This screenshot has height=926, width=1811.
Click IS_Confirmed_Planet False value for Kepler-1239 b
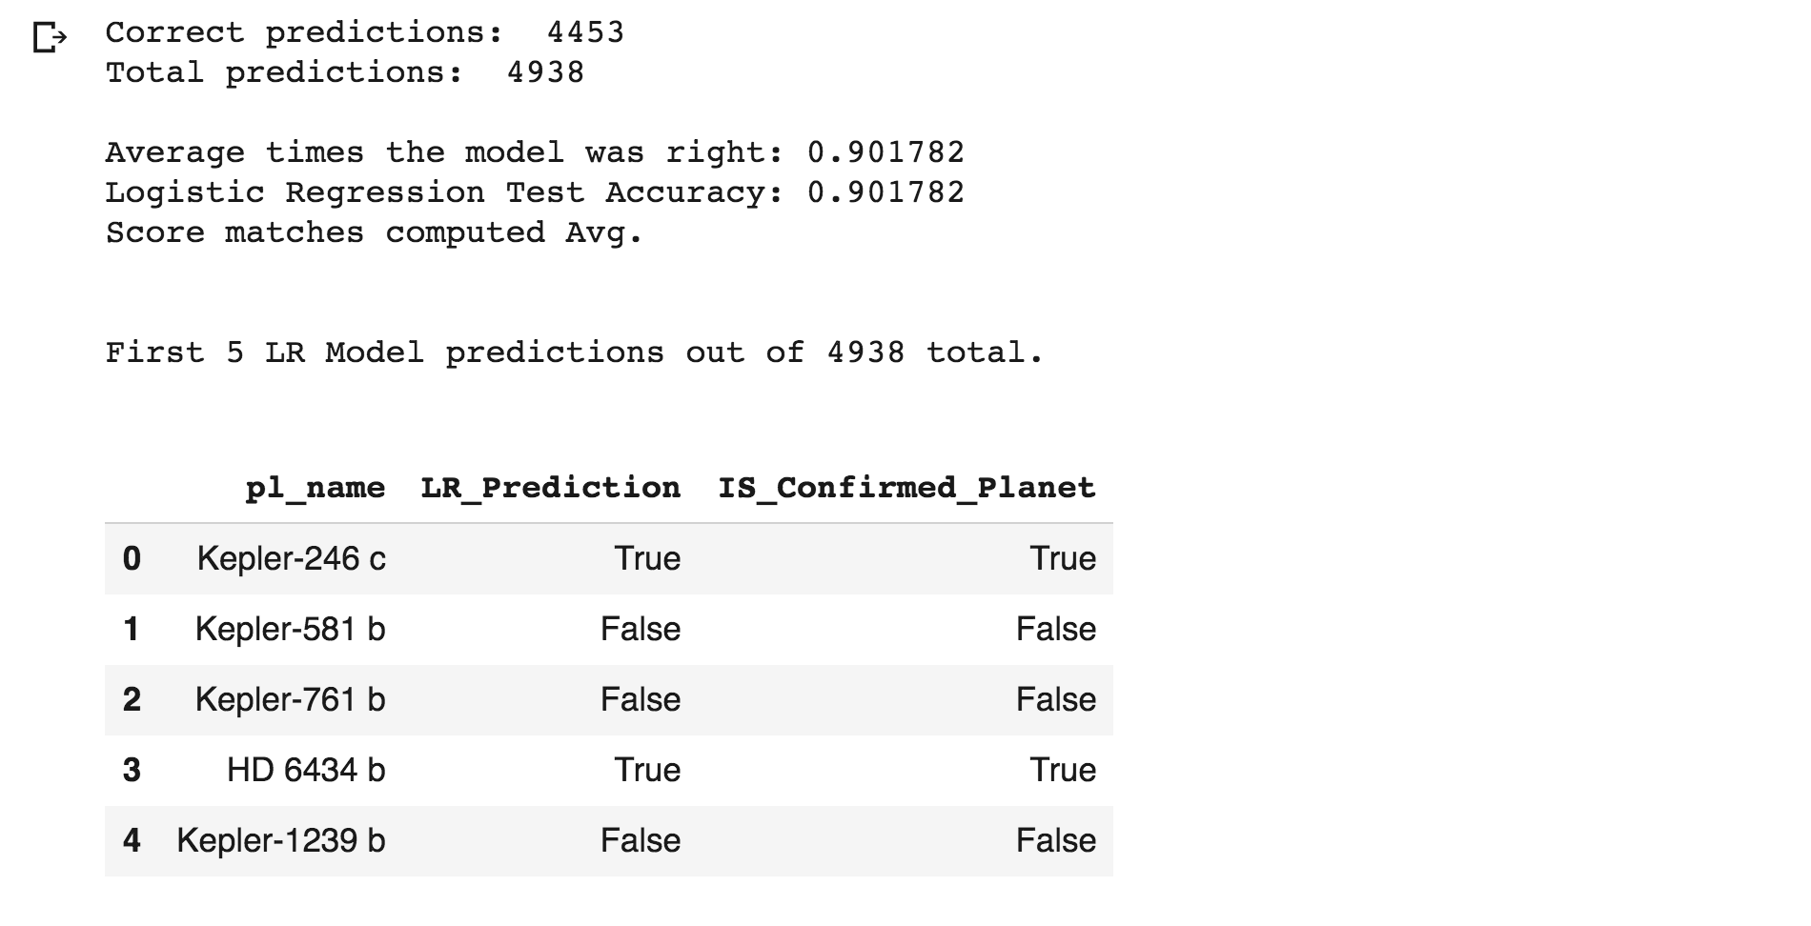(x=1056, y=840)
